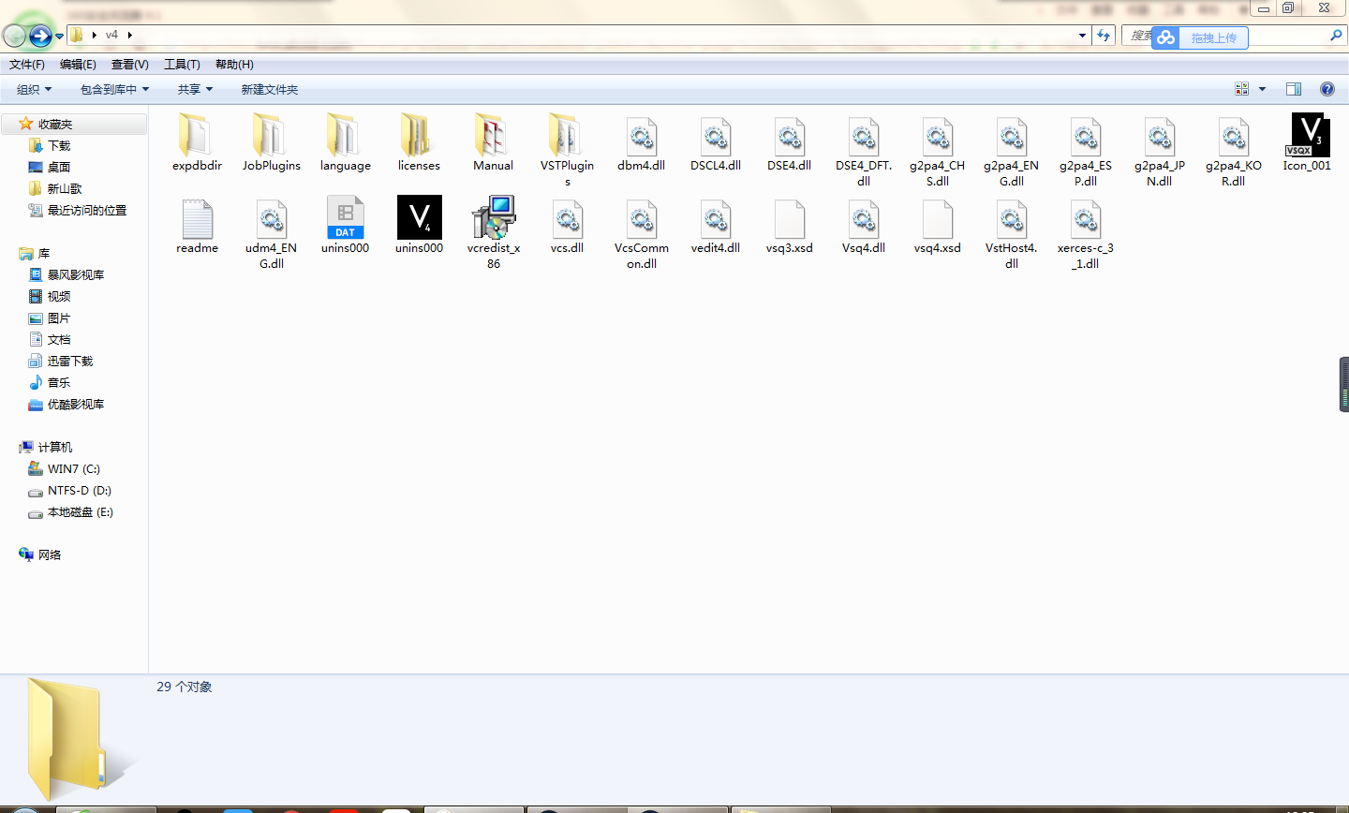Image resolution: width=1349 pixels, height=813 pixels.
Task: Select the Manual folder icon
Action: point(493,135)
